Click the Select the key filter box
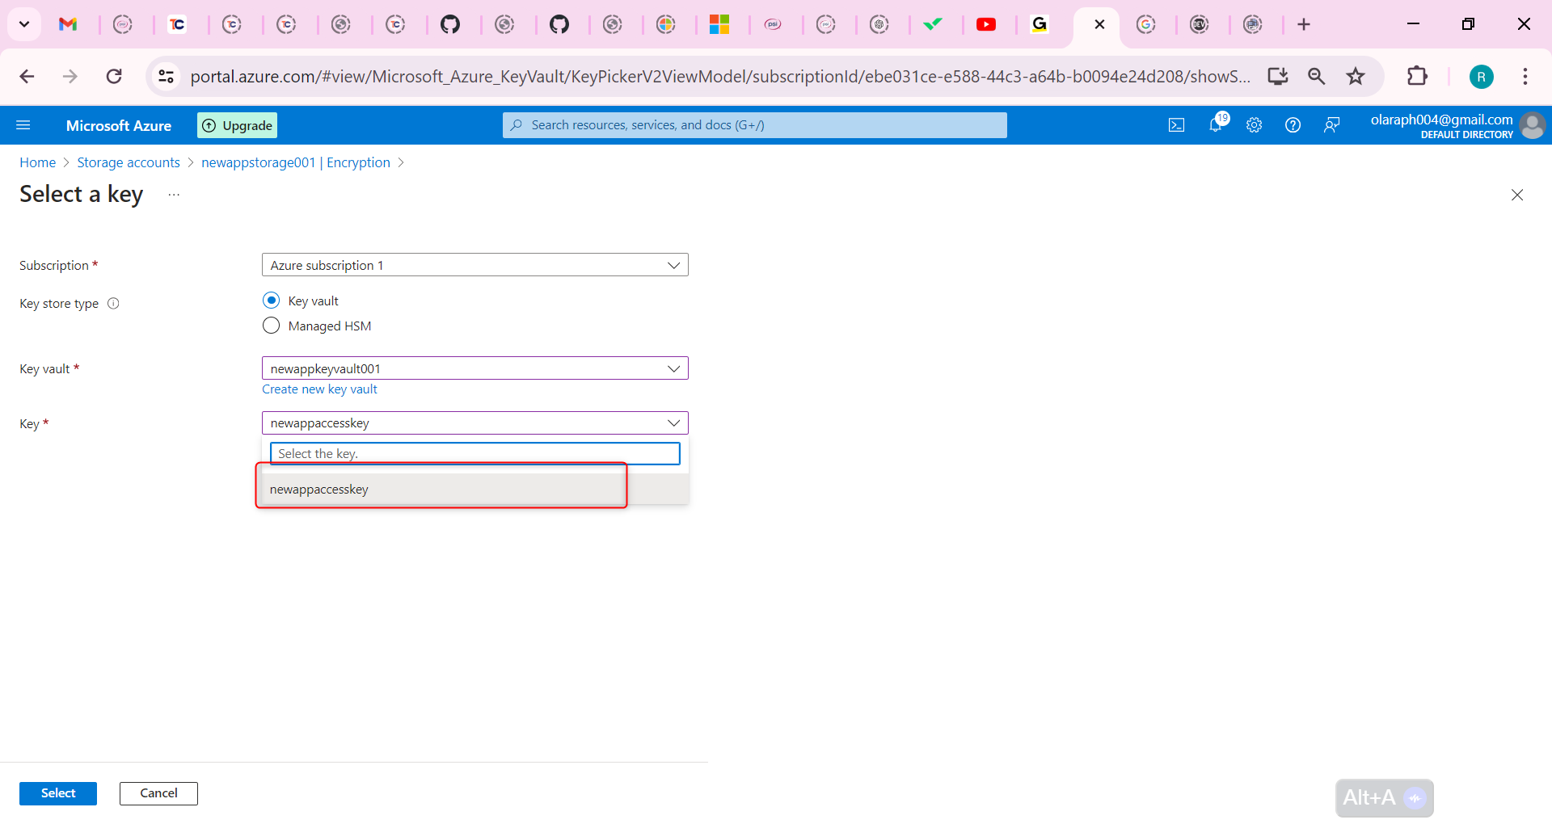Screen dimensions: 1552x824 point(475,454)
